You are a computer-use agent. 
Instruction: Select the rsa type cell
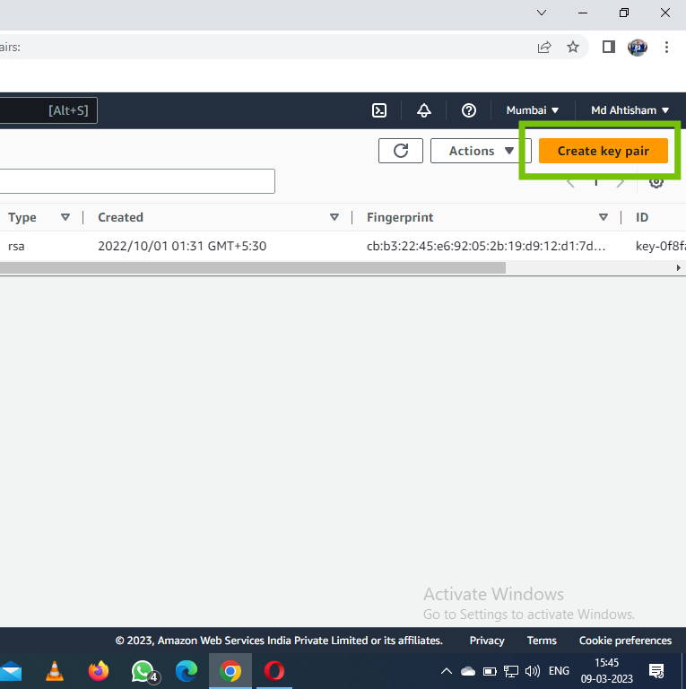(x=16, y=246)
